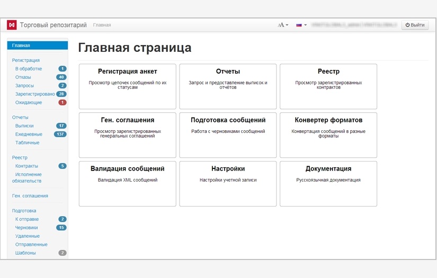This screenshot has width=437, height=278.
Task: Click the Выйти logout button
Action: [x=415, y=25]
